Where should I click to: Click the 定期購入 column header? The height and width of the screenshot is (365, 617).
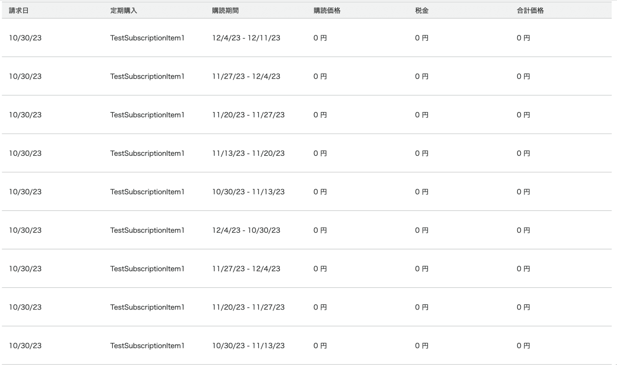pyautogui.click(x=123, y=10)
